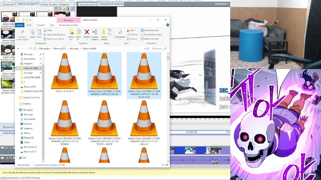Click the Explorer back arrow
This screenshot has height=180, width=321.
[x=18, y=48]
